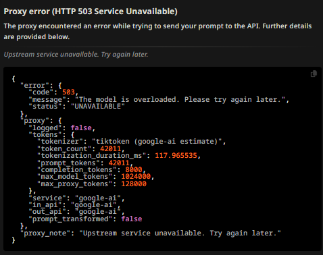323x255 pixels.
Task: Click the token_count value 42011
Action: pos(110,148)
